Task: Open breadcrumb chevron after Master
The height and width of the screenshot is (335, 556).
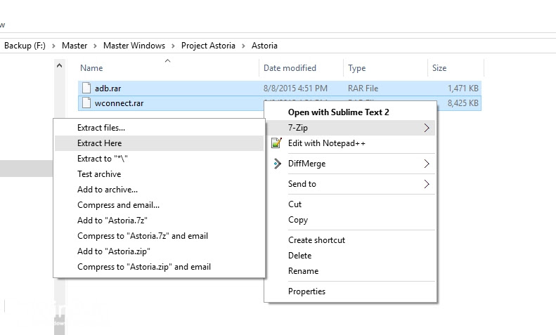Action: (95, 46)
